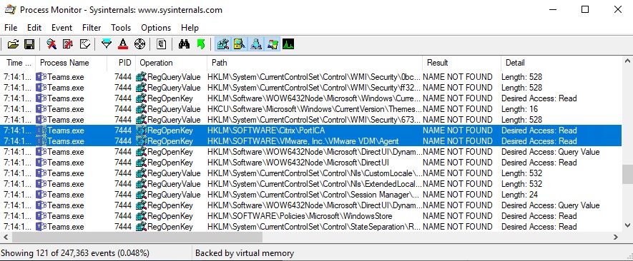Toggle Show File System Activity in the toolbar
The width and height of the screenshot is (633, 261).
point(239,44)
